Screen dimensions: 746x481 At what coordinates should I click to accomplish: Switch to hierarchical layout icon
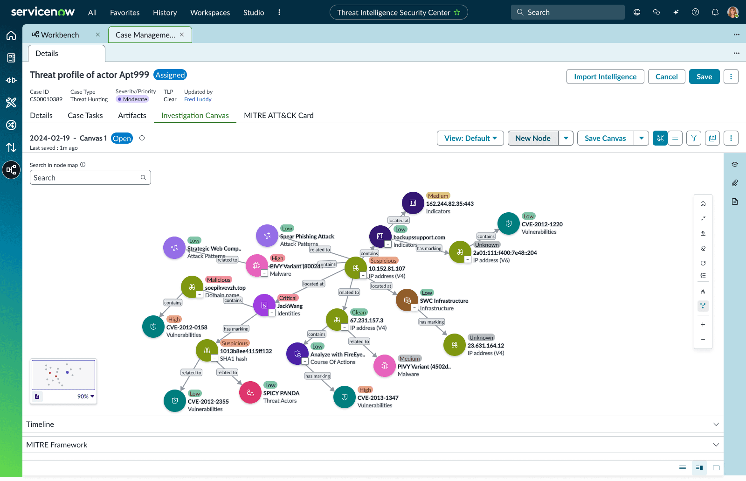coord(703,291)
